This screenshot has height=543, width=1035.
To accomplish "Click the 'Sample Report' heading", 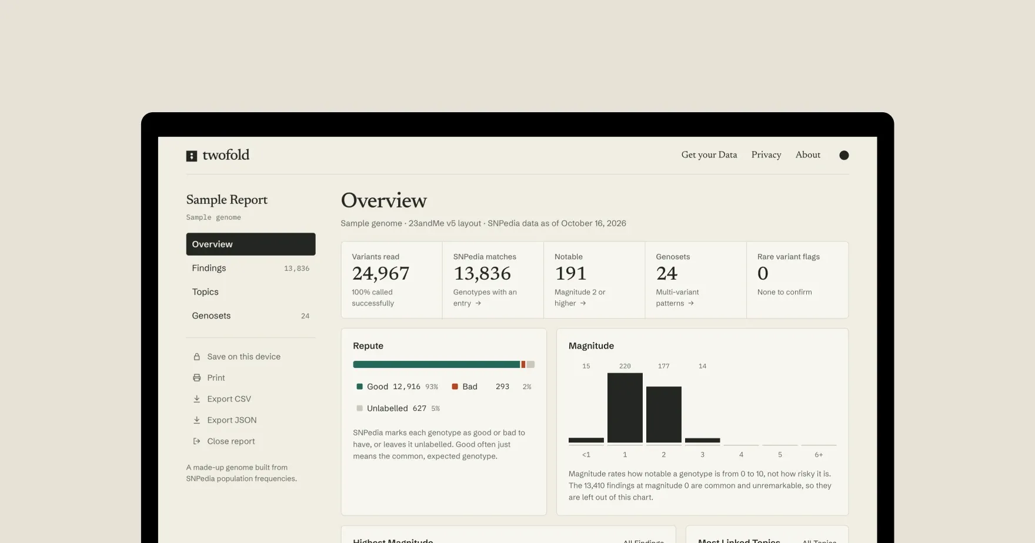I will [226, 200].
